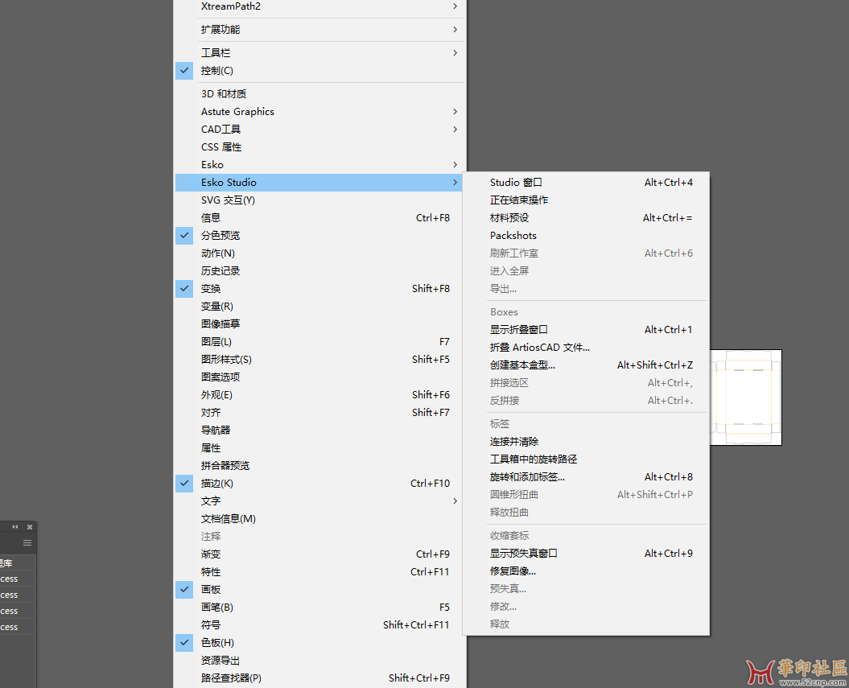The width and height of the screenshot is (849, 688).
Task: Open SVG 交互(Y) panel
Action: click(319, 200)
